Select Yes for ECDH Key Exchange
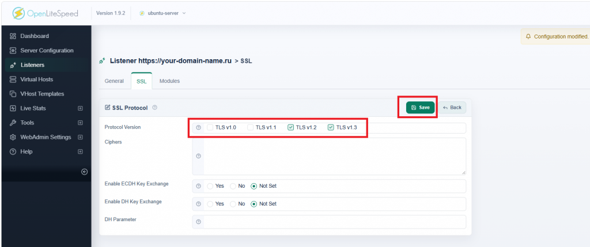The image size is (590, 247). click(x=210, y=186)
